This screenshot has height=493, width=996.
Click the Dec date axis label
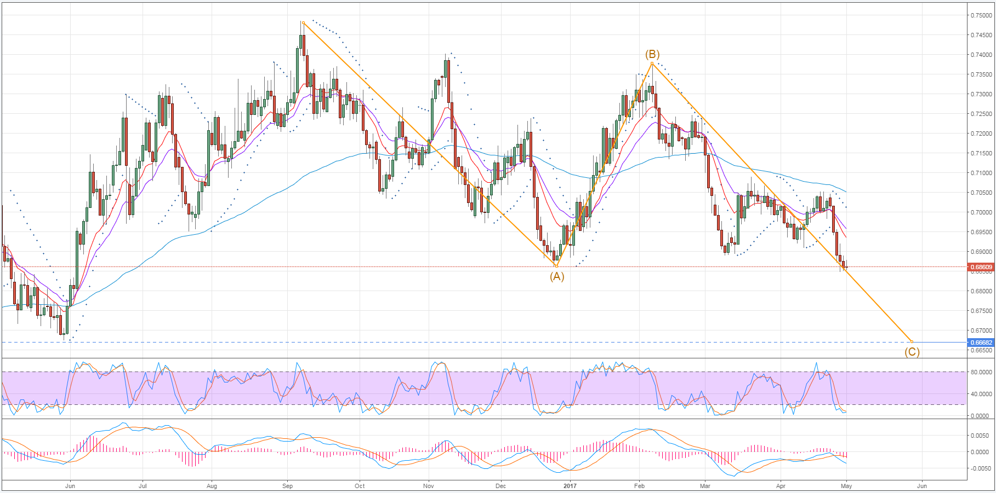[x=500, y=486]
